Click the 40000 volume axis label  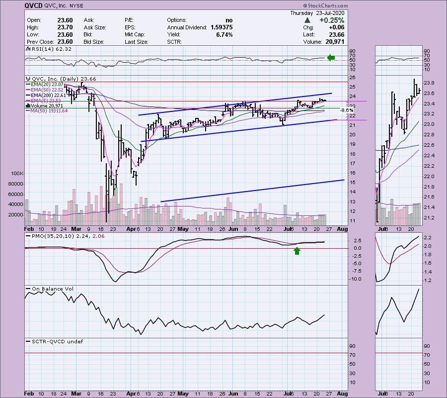tap(16, 204)
